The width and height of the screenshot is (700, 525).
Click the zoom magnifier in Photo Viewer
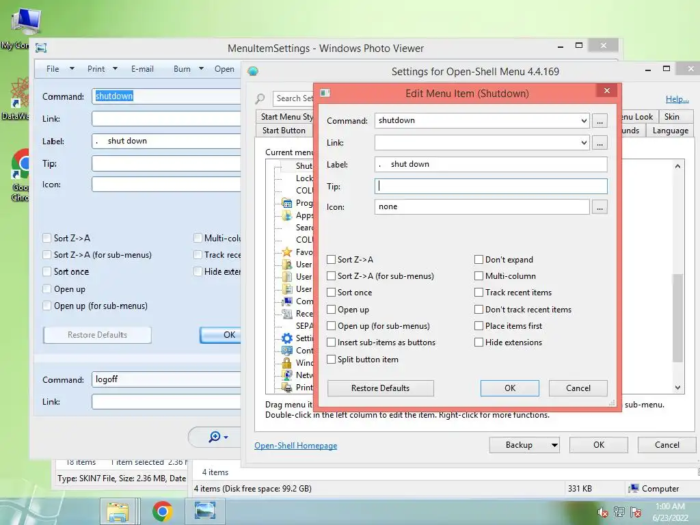coord(214,437)
